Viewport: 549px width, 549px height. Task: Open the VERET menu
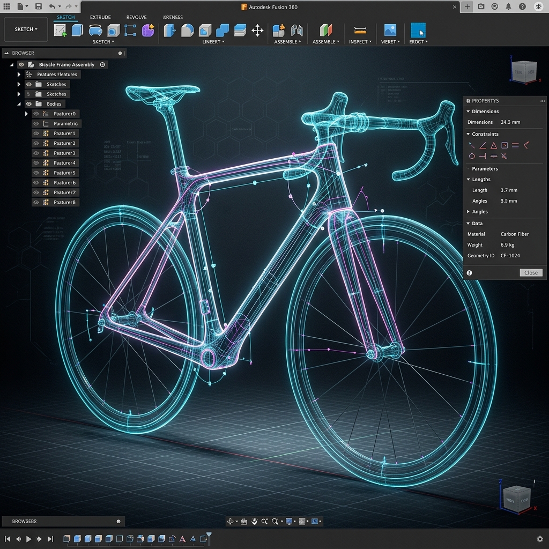pos(390,42)
